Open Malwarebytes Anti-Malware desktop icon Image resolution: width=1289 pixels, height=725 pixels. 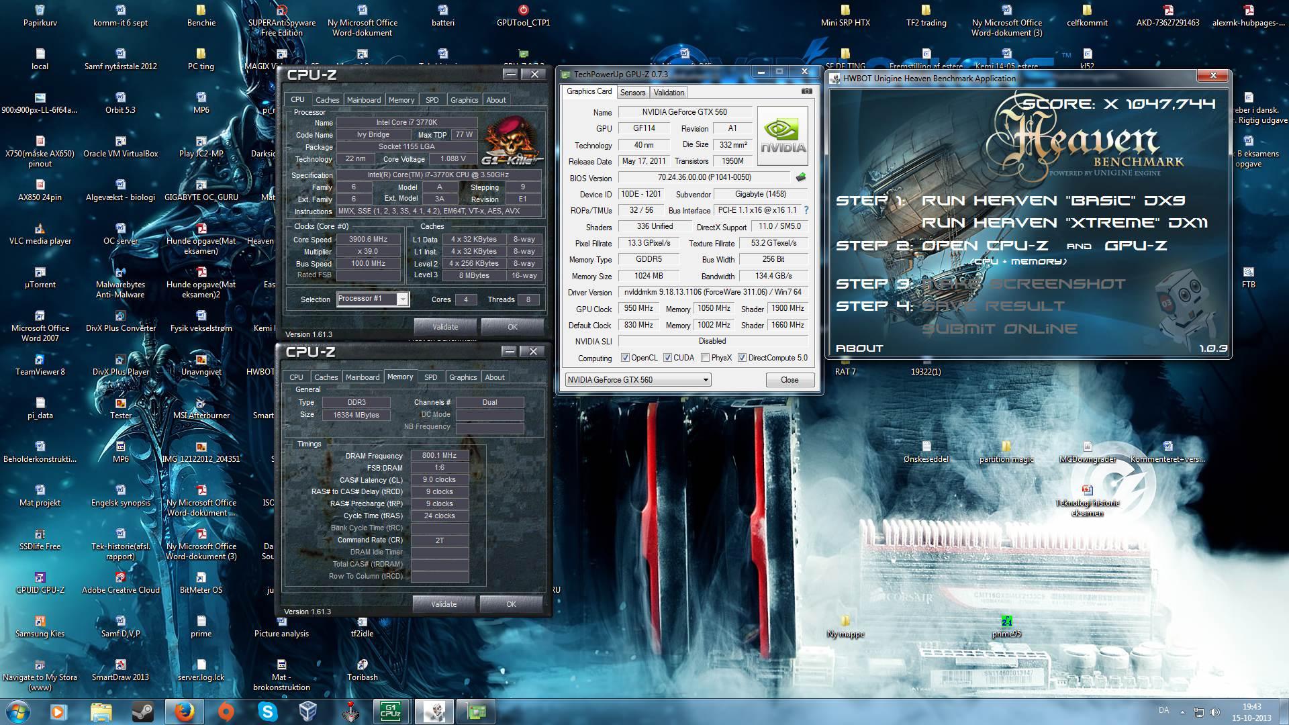tap(121, 282)
